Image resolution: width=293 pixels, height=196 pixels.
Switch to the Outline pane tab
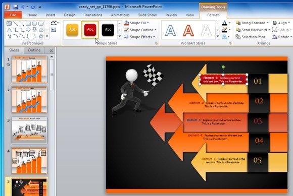click(x=34, y=50)
